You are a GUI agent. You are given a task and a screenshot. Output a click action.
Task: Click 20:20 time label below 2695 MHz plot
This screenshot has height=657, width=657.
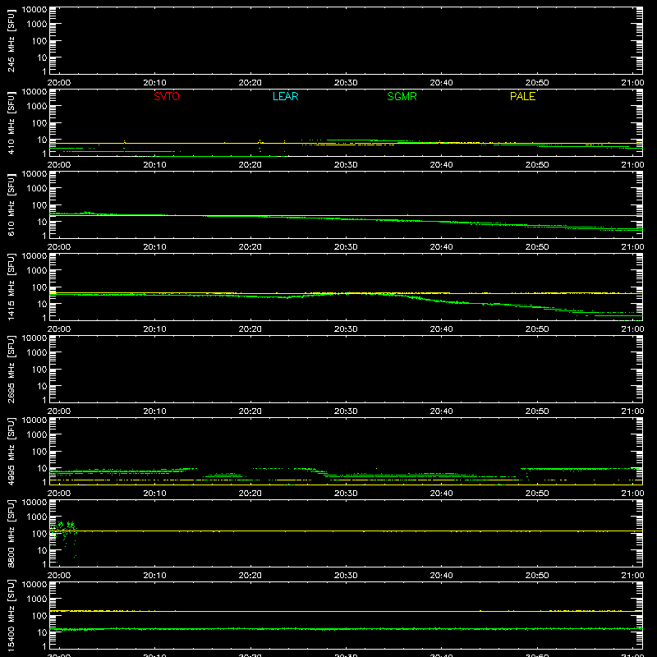pyautogui.click(x=250, y=411)
